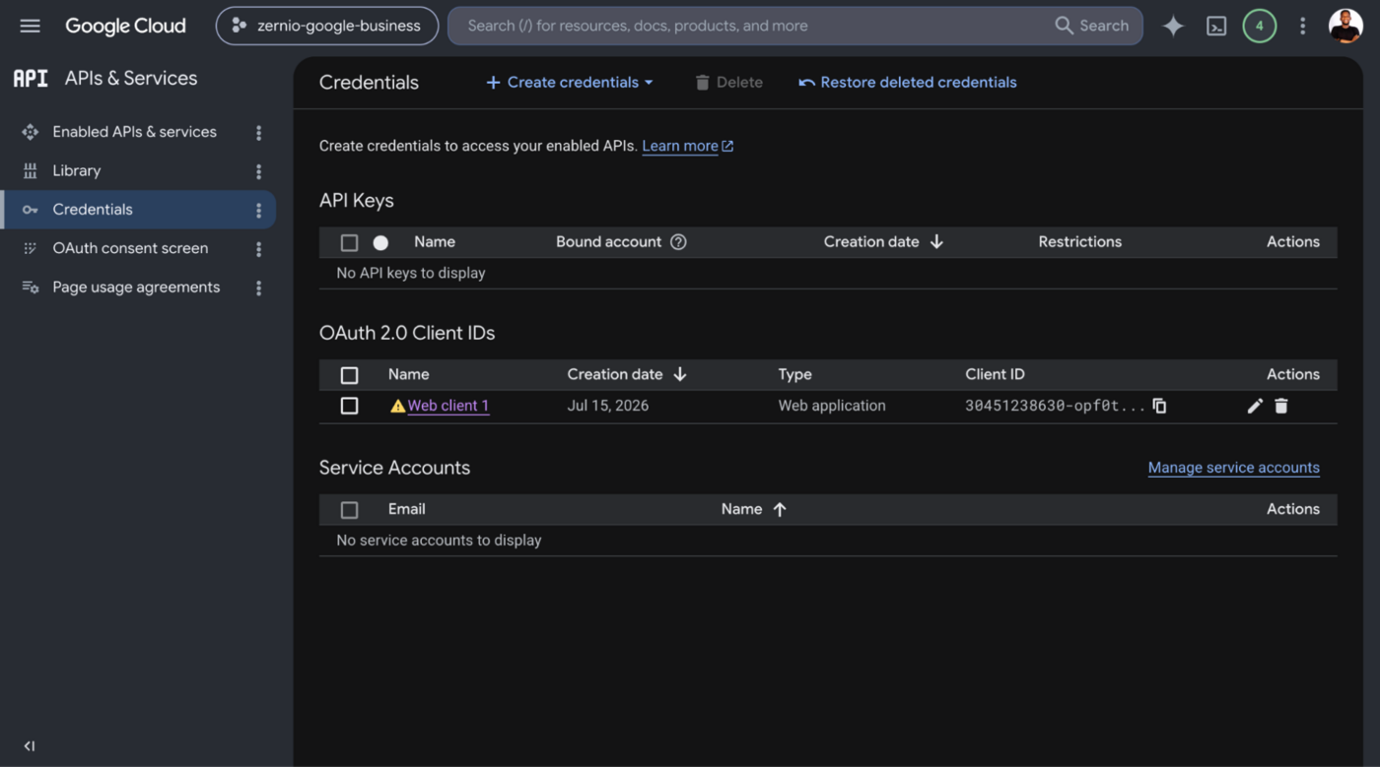This screenshot has height=767, width=1380.
Task: Collapse the sidebar with the arrow icon
Action: [x=30, y=746]
